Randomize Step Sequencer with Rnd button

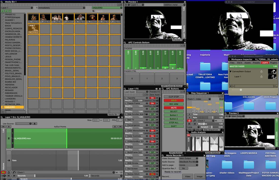click(x=221, y=99)
